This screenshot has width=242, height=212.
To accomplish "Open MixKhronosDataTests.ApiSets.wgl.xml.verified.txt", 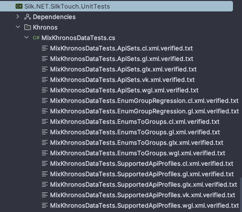I will tap(124, 90).
